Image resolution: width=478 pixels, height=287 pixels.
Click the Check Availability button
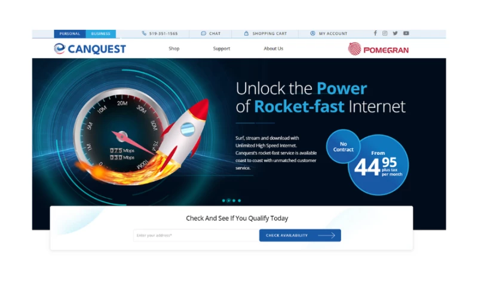point(300,235)
